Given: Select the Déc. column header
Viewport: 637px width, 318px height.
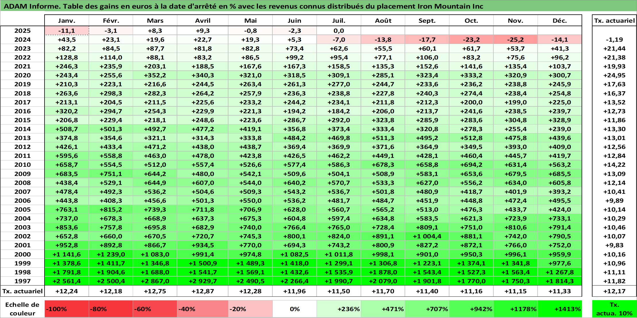Looking at the screenshot, I should click(560, 20).
